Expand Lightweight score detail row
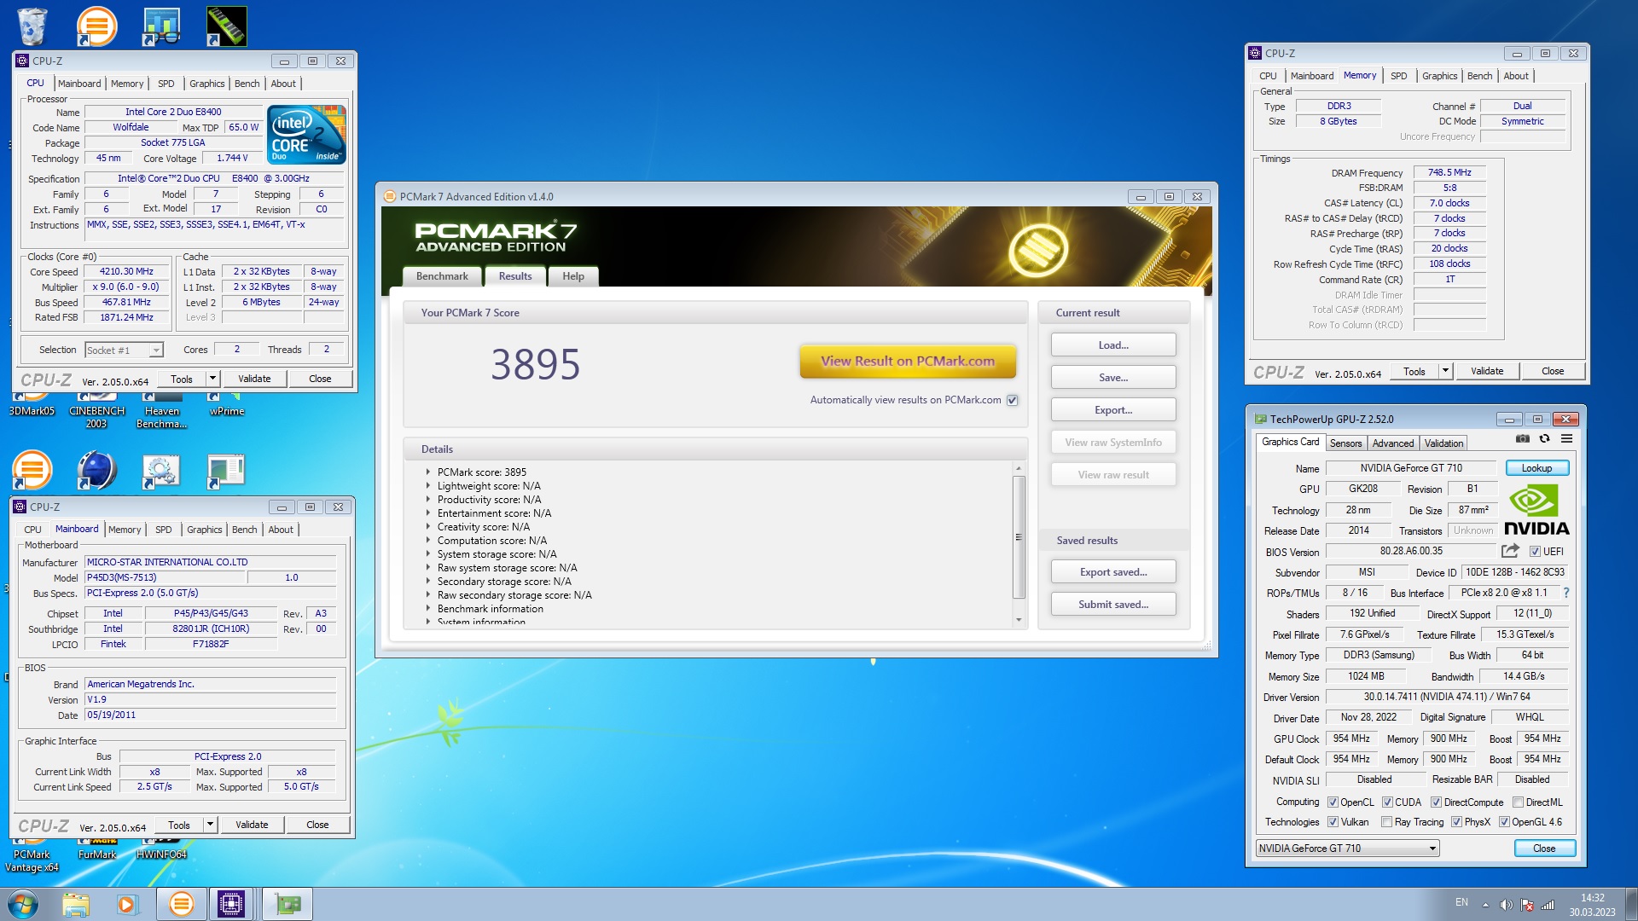 click(x=428, y=485)
